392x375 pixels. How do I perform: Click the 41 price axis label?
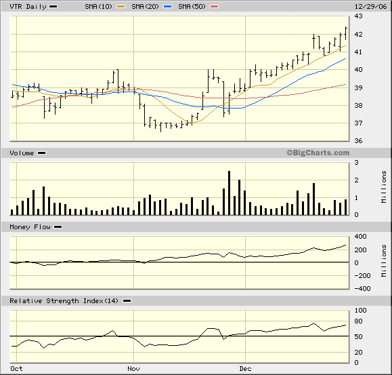coord(358,52)
